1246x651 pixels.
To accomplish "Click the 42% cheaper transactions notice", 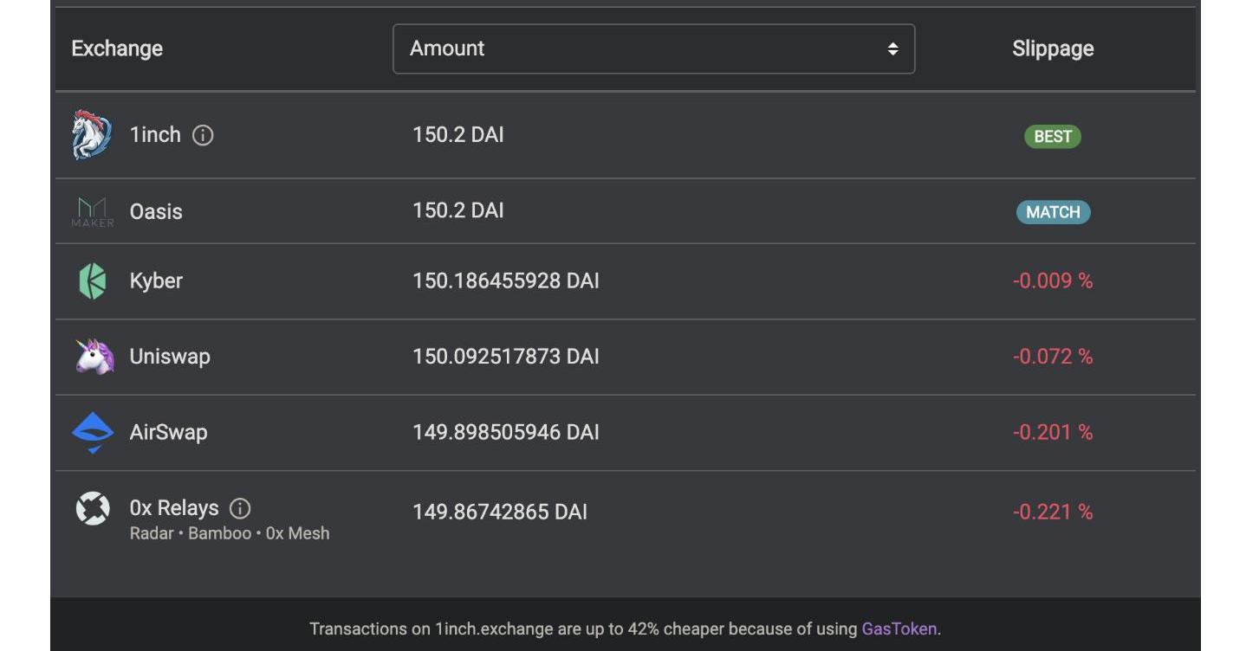I will coord(625,628).
